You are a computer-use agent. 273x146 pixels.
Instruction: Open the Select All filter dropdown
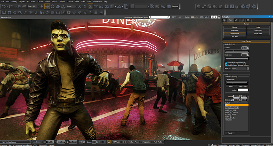click(x=33, y=6)
